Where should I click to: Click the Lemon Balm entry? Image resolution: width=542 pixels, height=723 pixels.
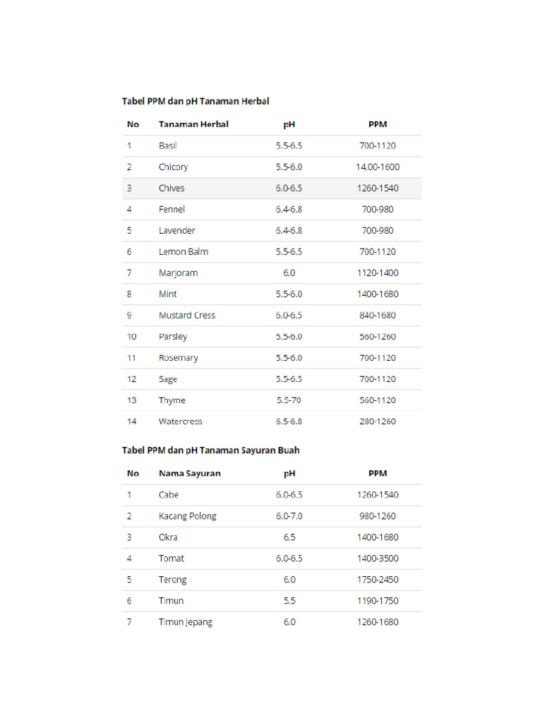183,252
